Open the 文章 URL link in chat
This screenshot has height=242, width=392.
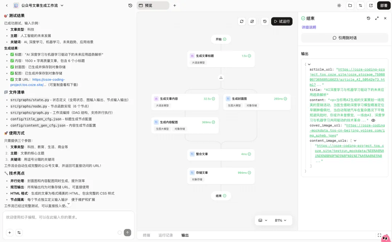(x=37, y=82)
